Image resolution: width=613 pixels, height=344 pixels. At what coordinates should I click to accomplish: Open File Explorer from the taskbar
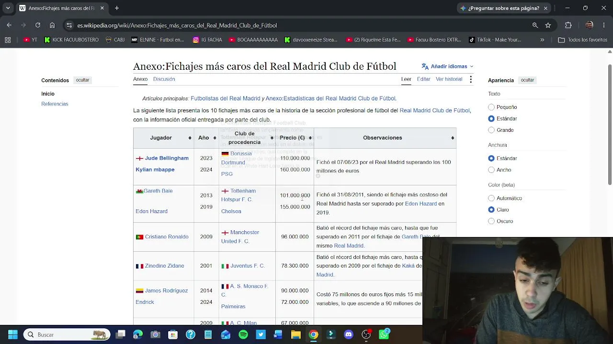click(x=296, y=334)
